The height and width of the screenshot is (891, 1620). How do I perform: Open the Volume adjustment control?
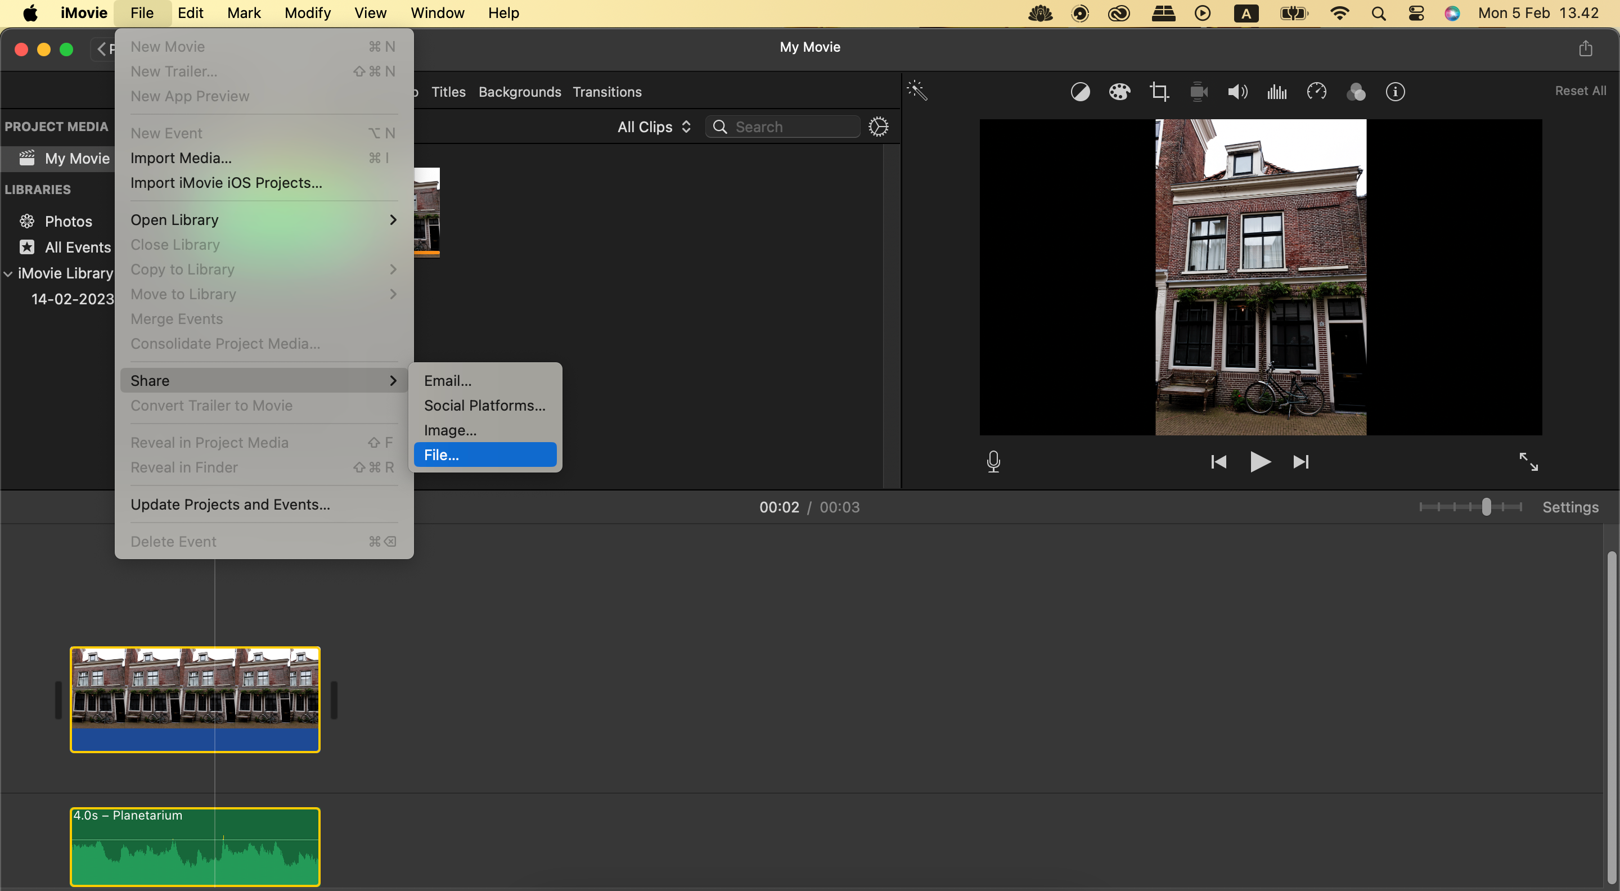(1236, 92)
